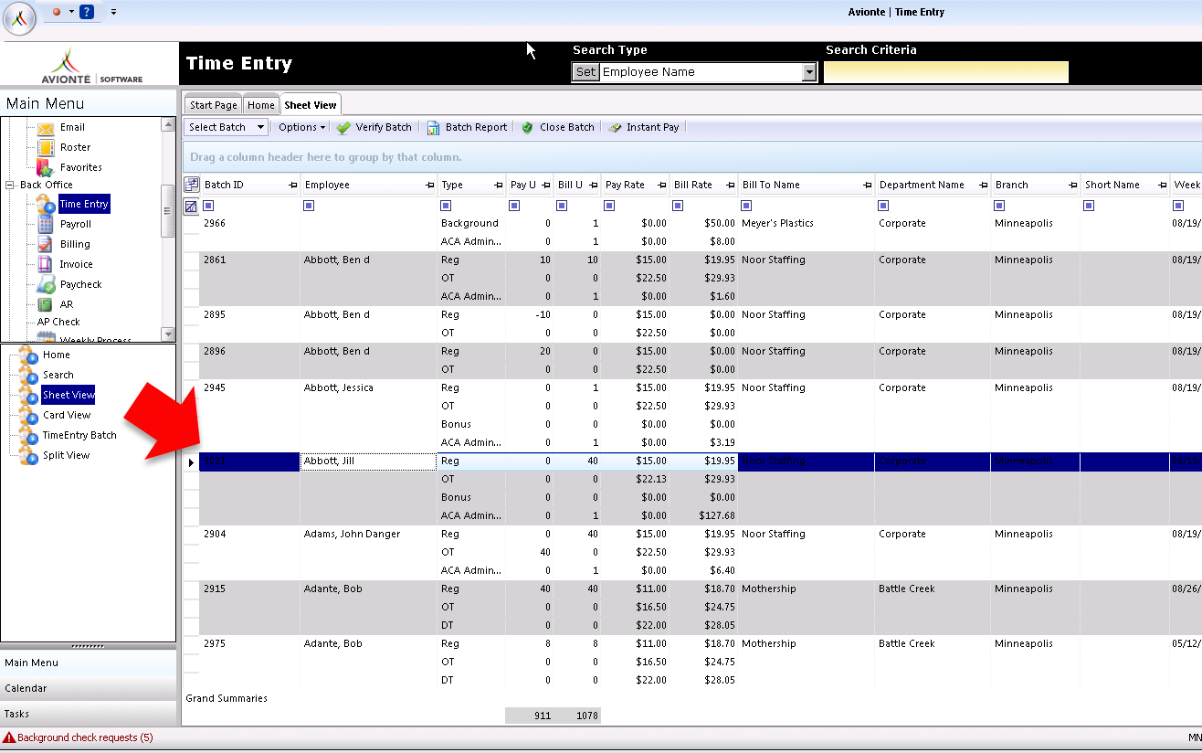This screenshot has width=1202, height=753.
Task: Open the Email item in Main Menu tree
Action: [x=72, y=127]
